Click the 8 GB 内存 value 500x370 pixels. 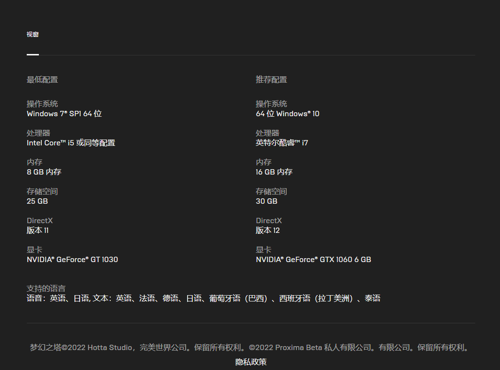click(44, 172)
